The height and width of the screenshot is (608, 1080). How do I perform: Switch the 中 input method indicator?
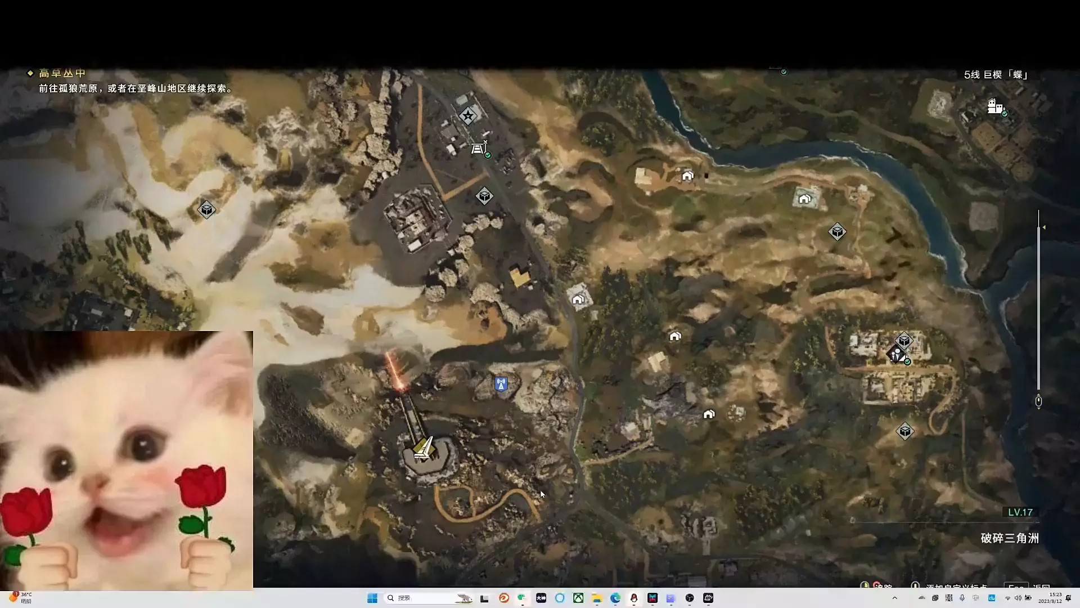click(976, 598)
